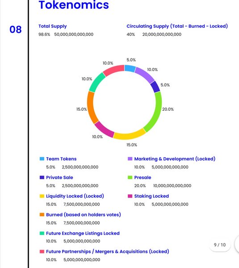Click the Future Exchange Listings teal swatch
239x268 pixels.
click(42, 233)
